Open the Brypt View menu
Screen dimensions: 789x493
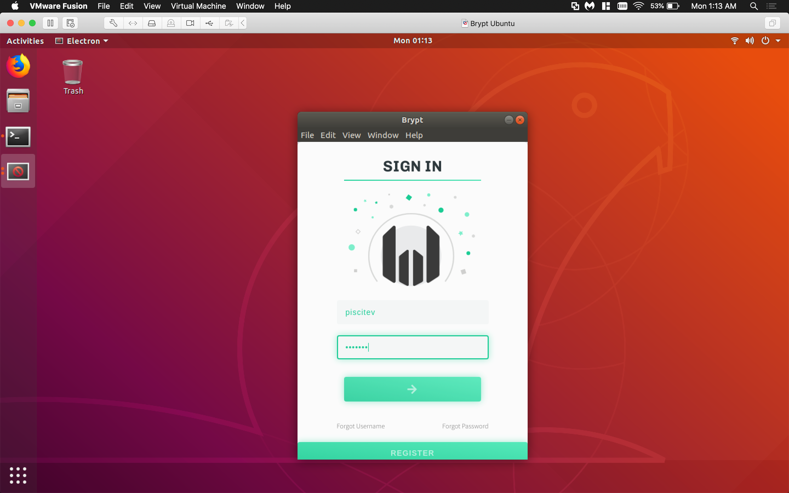tap(351, 135)
